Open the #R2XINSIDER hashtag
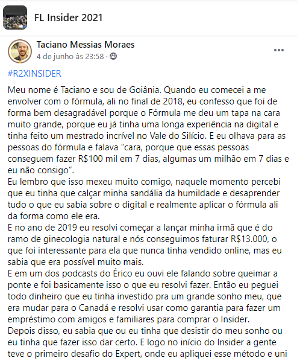297x361 pixels. tap(34, 74)
